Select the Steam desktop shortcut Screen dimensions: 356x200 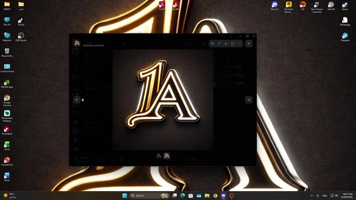click(x=345, y=6)
